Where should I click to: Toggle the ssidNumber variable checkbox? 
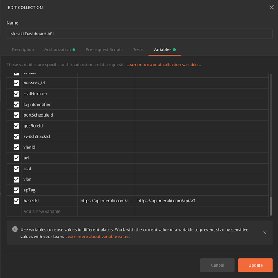[x=17, y=94]
